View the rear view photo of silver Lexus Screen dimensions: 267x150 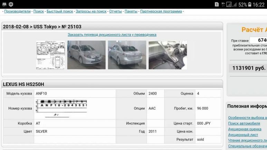(x=127, y=55)
